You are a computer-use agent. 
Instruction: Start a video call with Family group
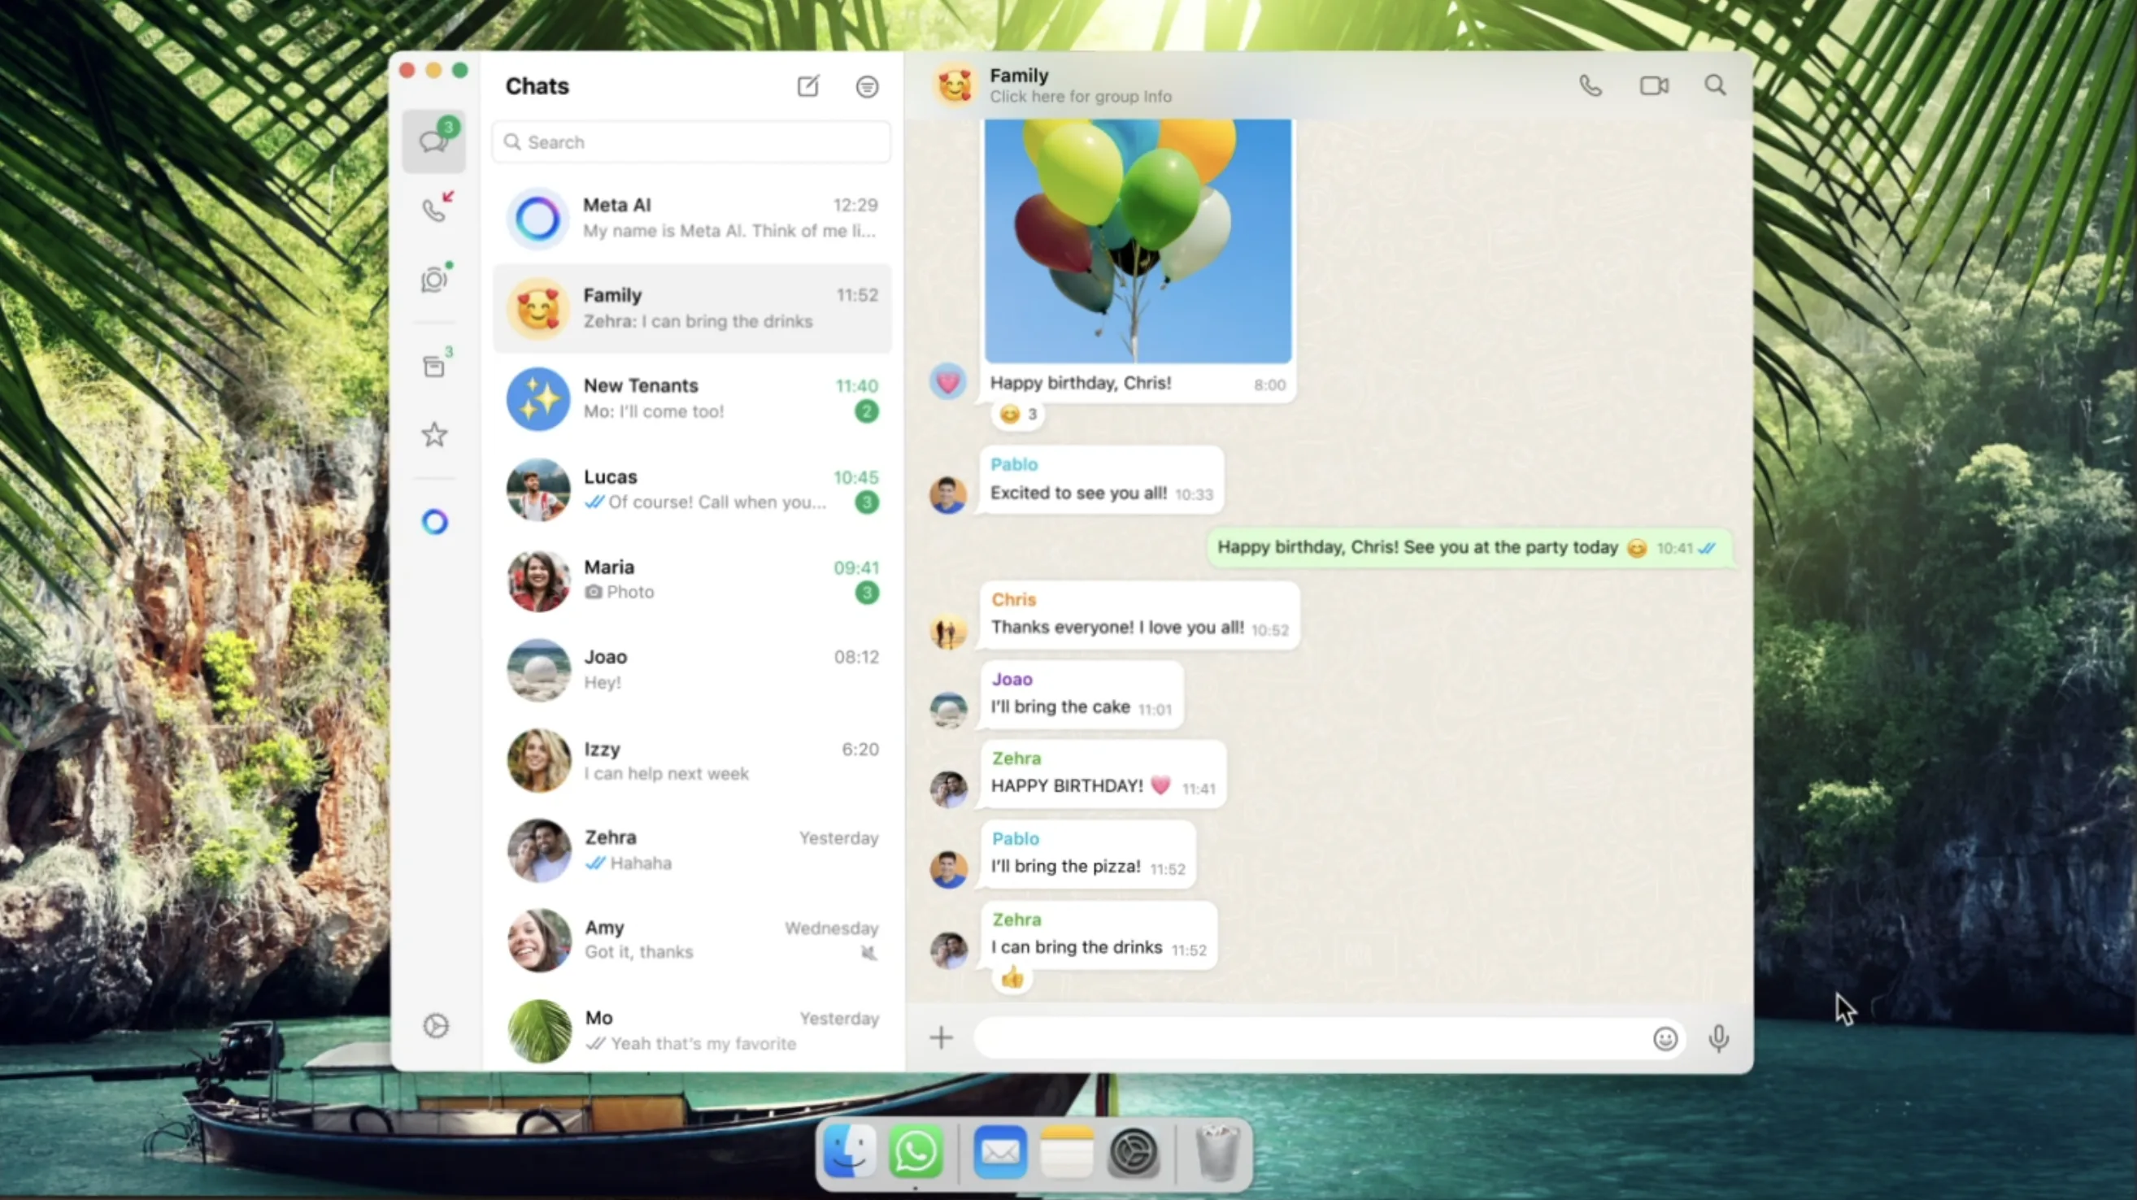pos(1653,86)
